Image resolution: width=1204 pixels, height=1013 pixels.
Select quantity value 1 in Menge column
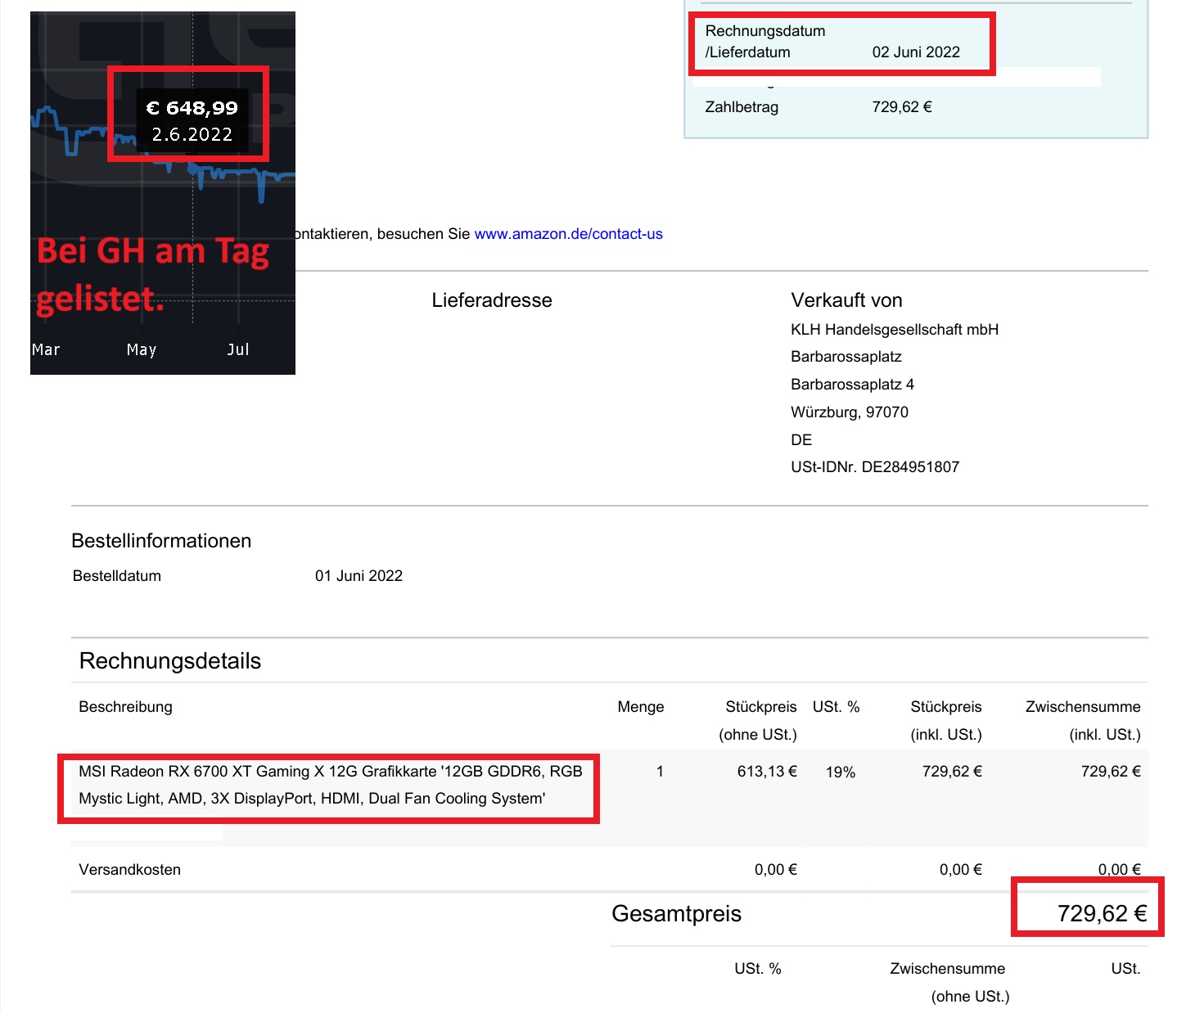tap(660, 772)
